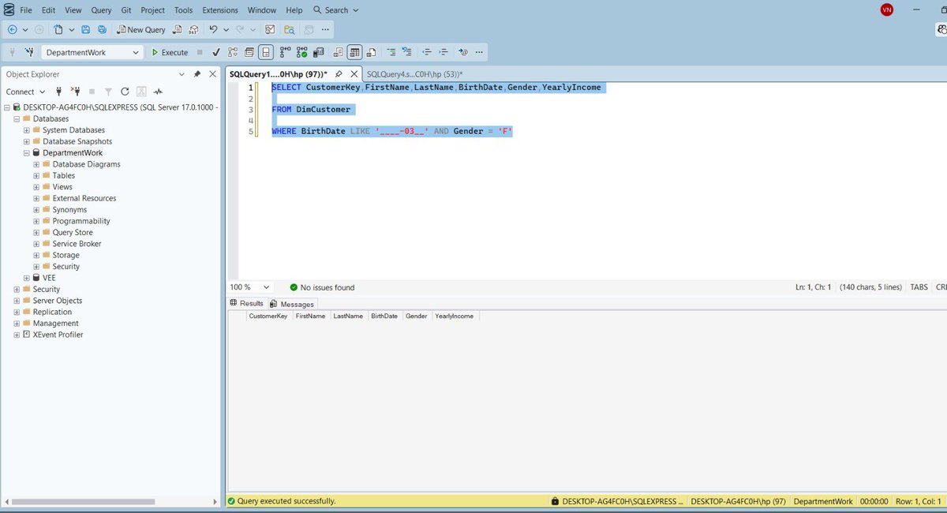947x513 pixels.
Task: Close the Object Explorer panel
Action: [x=211, y=74]
